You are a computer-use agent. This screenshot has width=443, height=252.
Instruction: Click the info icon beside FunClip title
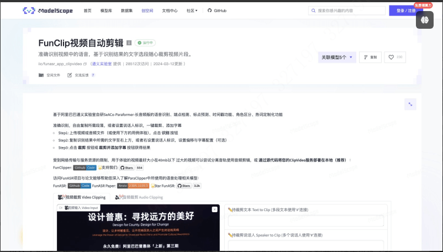coord(129,43)
